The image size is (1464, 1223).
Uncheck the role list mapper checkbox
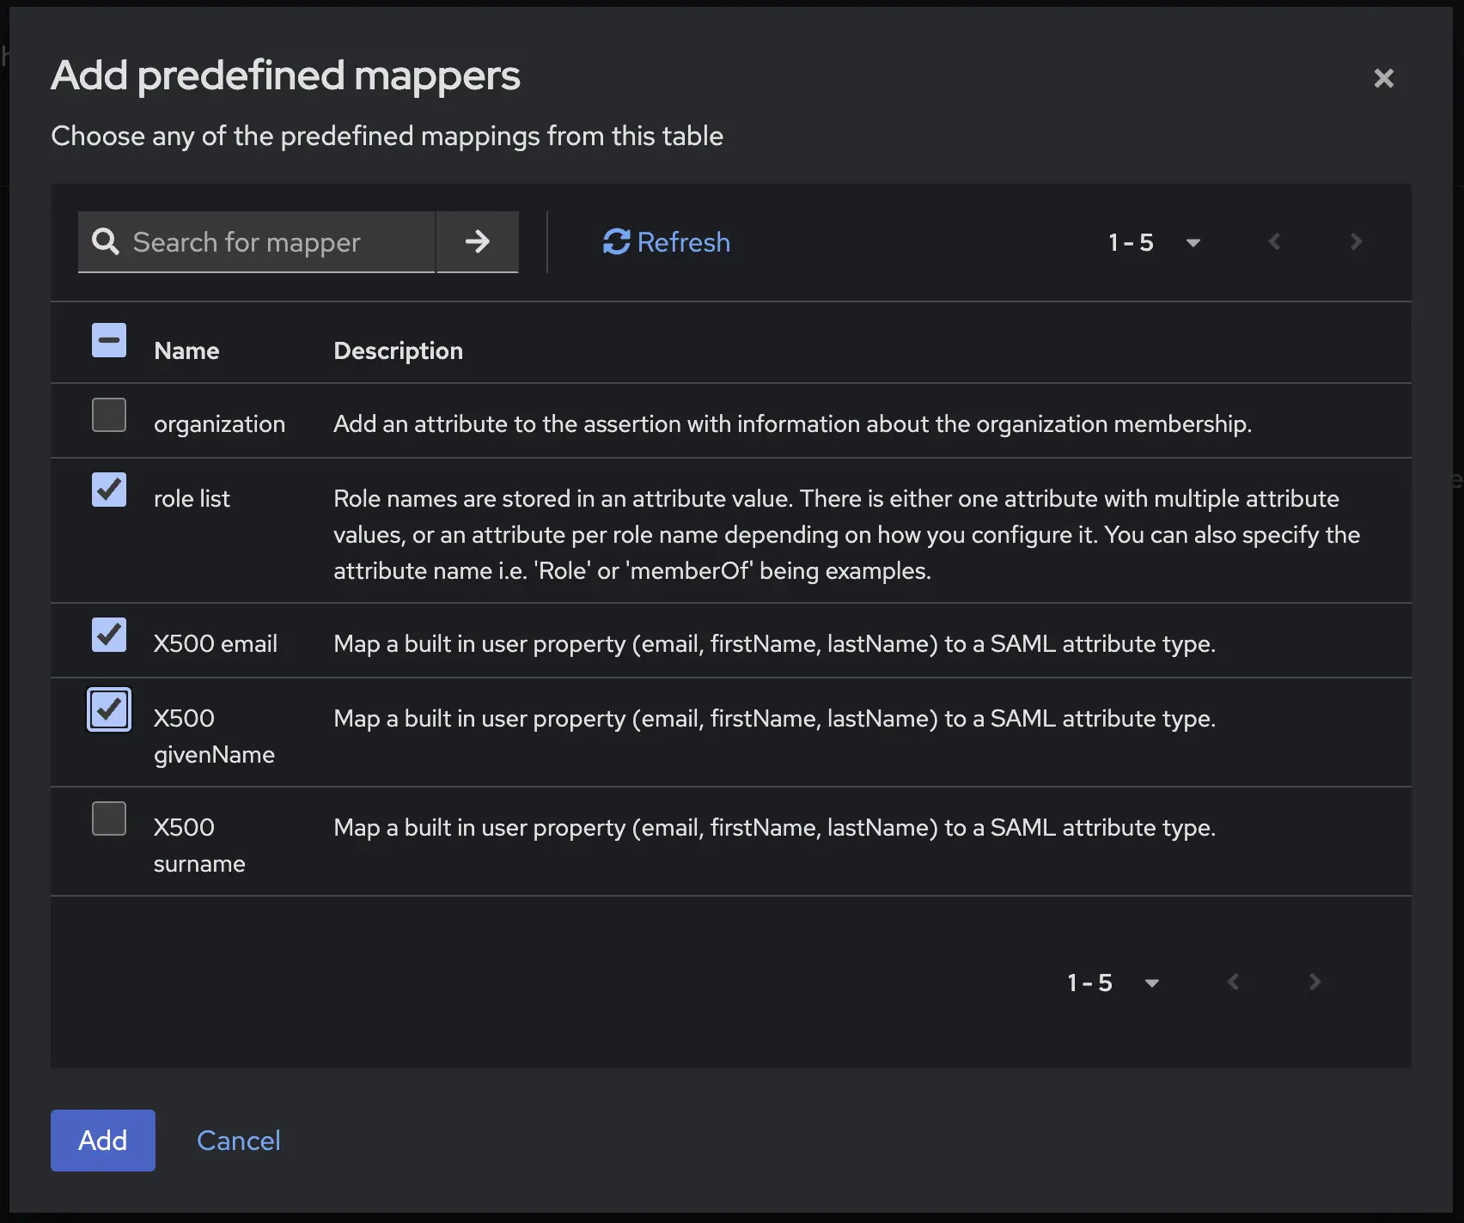point(109,490)
